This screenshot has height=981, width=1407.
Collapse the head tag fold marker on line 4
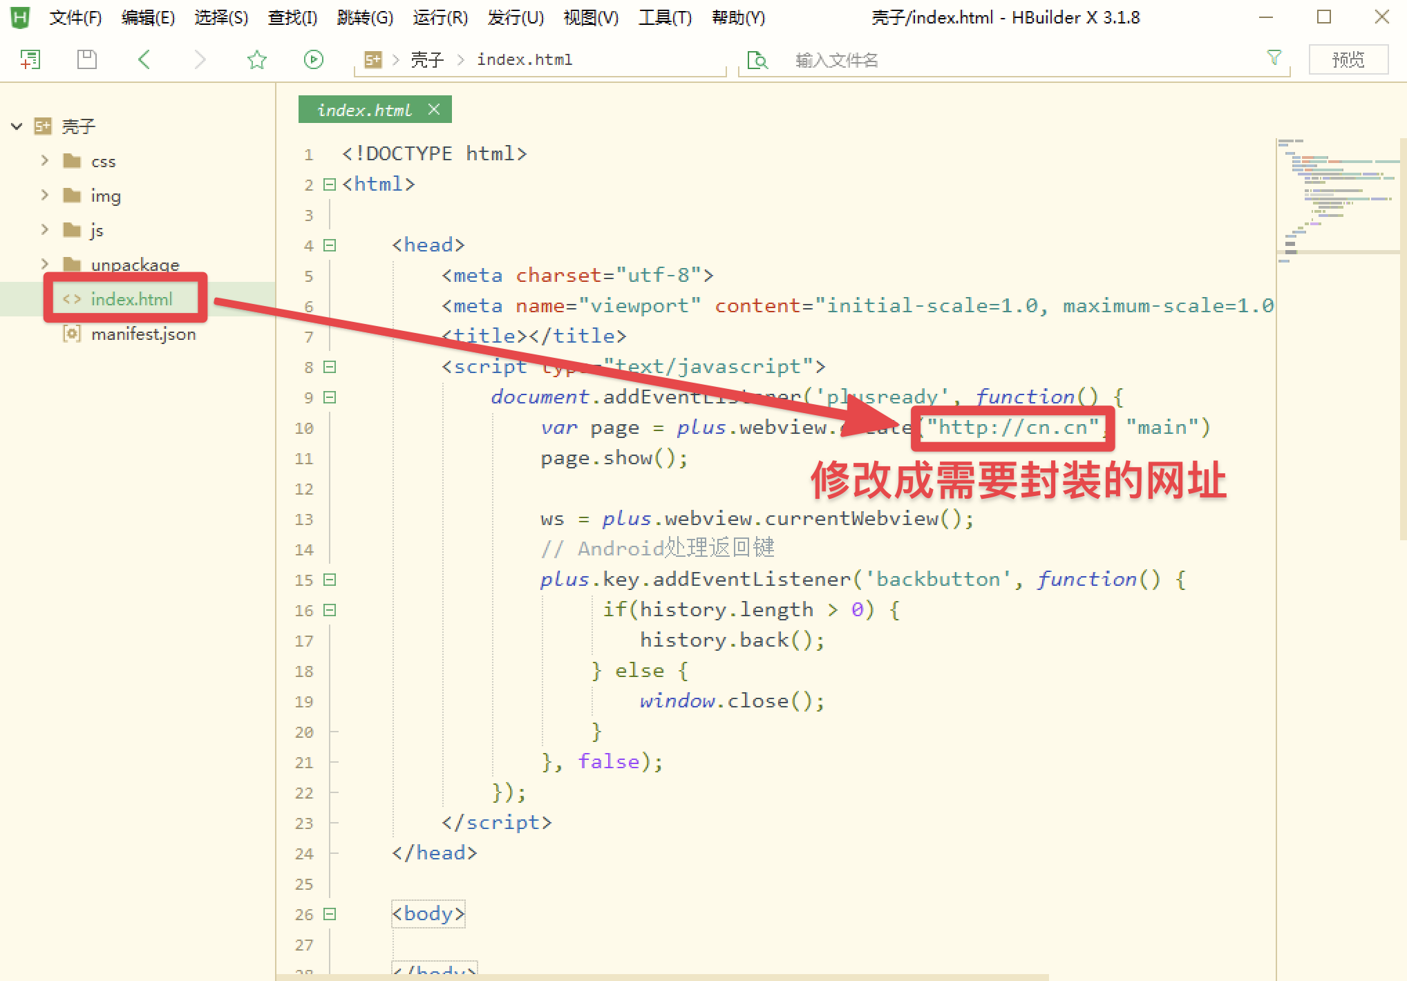330,245
